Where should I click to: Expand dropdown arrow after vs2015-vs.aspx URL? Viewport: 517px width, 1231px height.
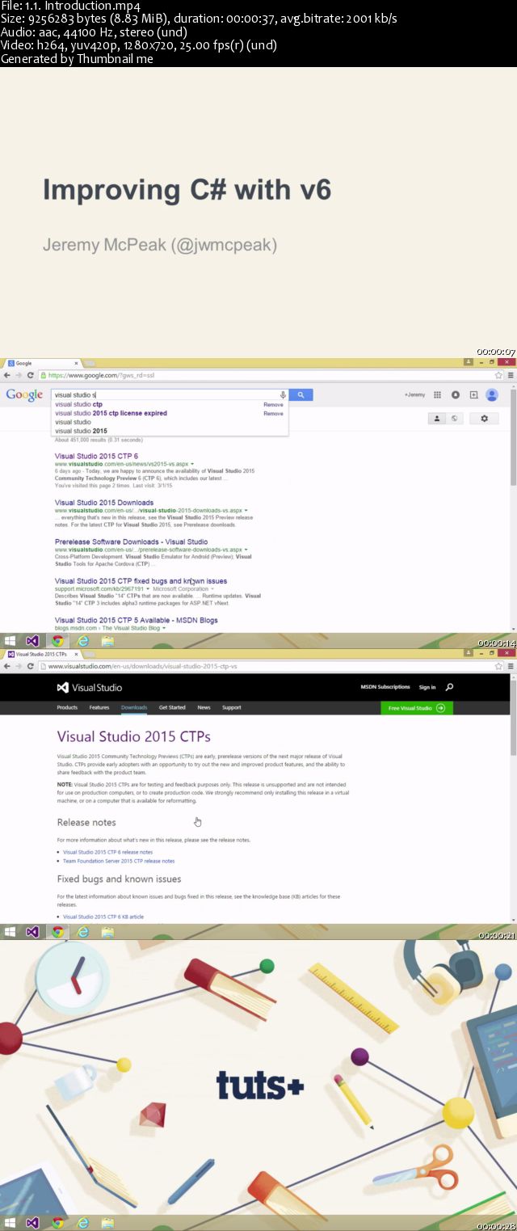pyautogui.click(x=191, y=465)
